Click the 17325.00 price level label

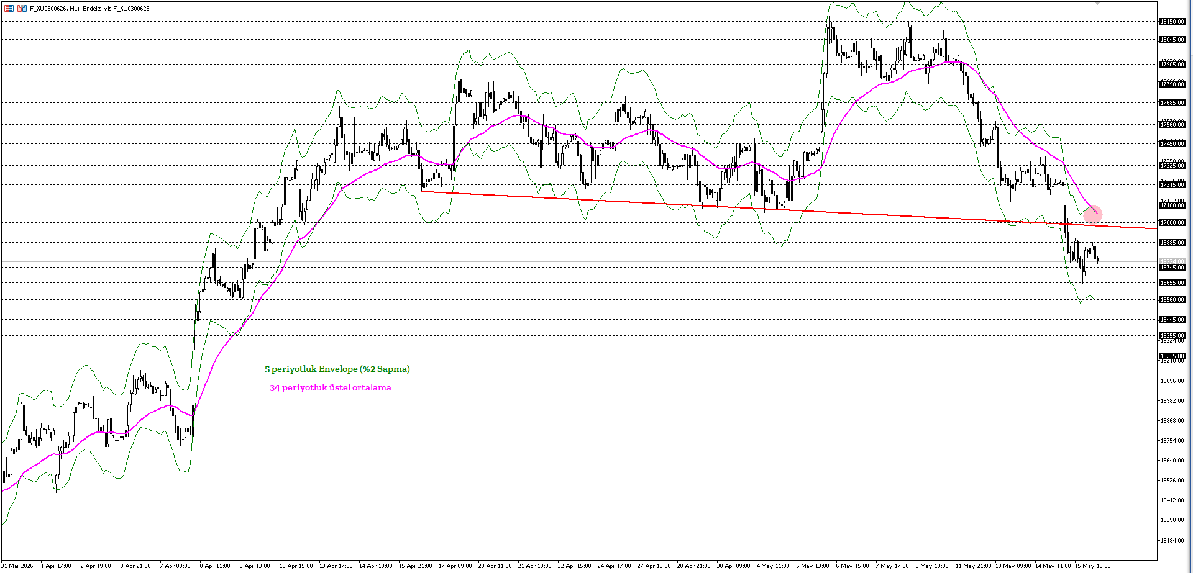1172,166
